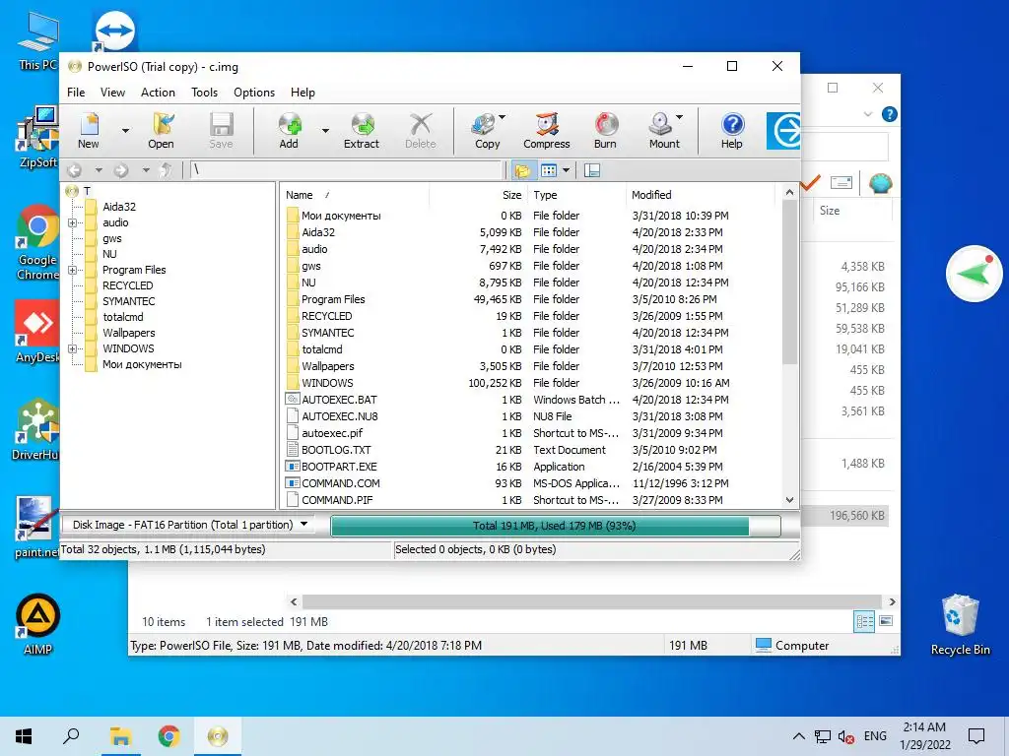Select the totalcmd folder in tree
This screenshot has height=756, width=1009.
click(x=123, y=317)
